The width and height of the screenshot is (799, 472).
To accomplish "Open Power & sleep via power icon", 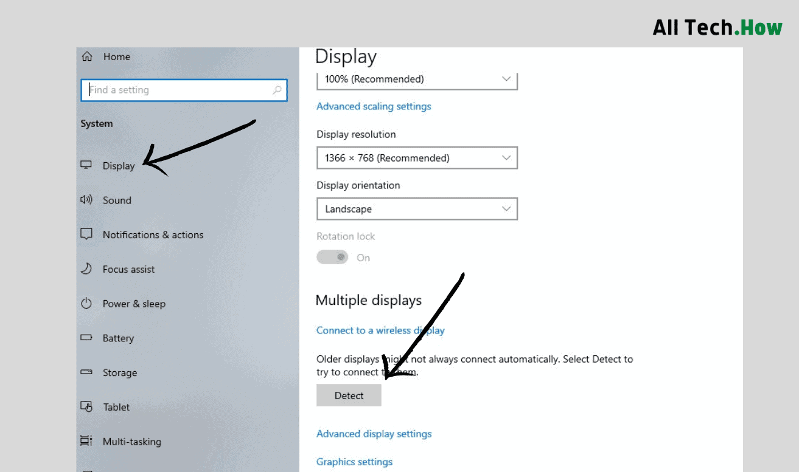I will pos(86,303).
